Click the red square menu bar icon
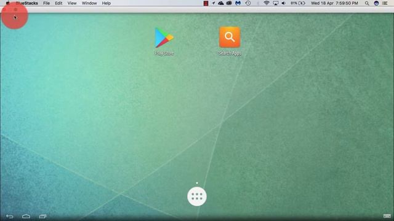 coord(206,3)
